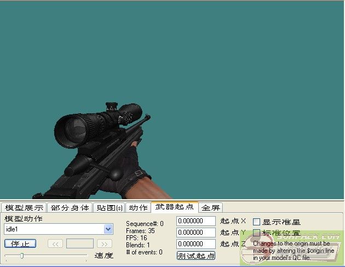Select the 贴图[s] tab
Screen dimensions: 345x267
109,208
